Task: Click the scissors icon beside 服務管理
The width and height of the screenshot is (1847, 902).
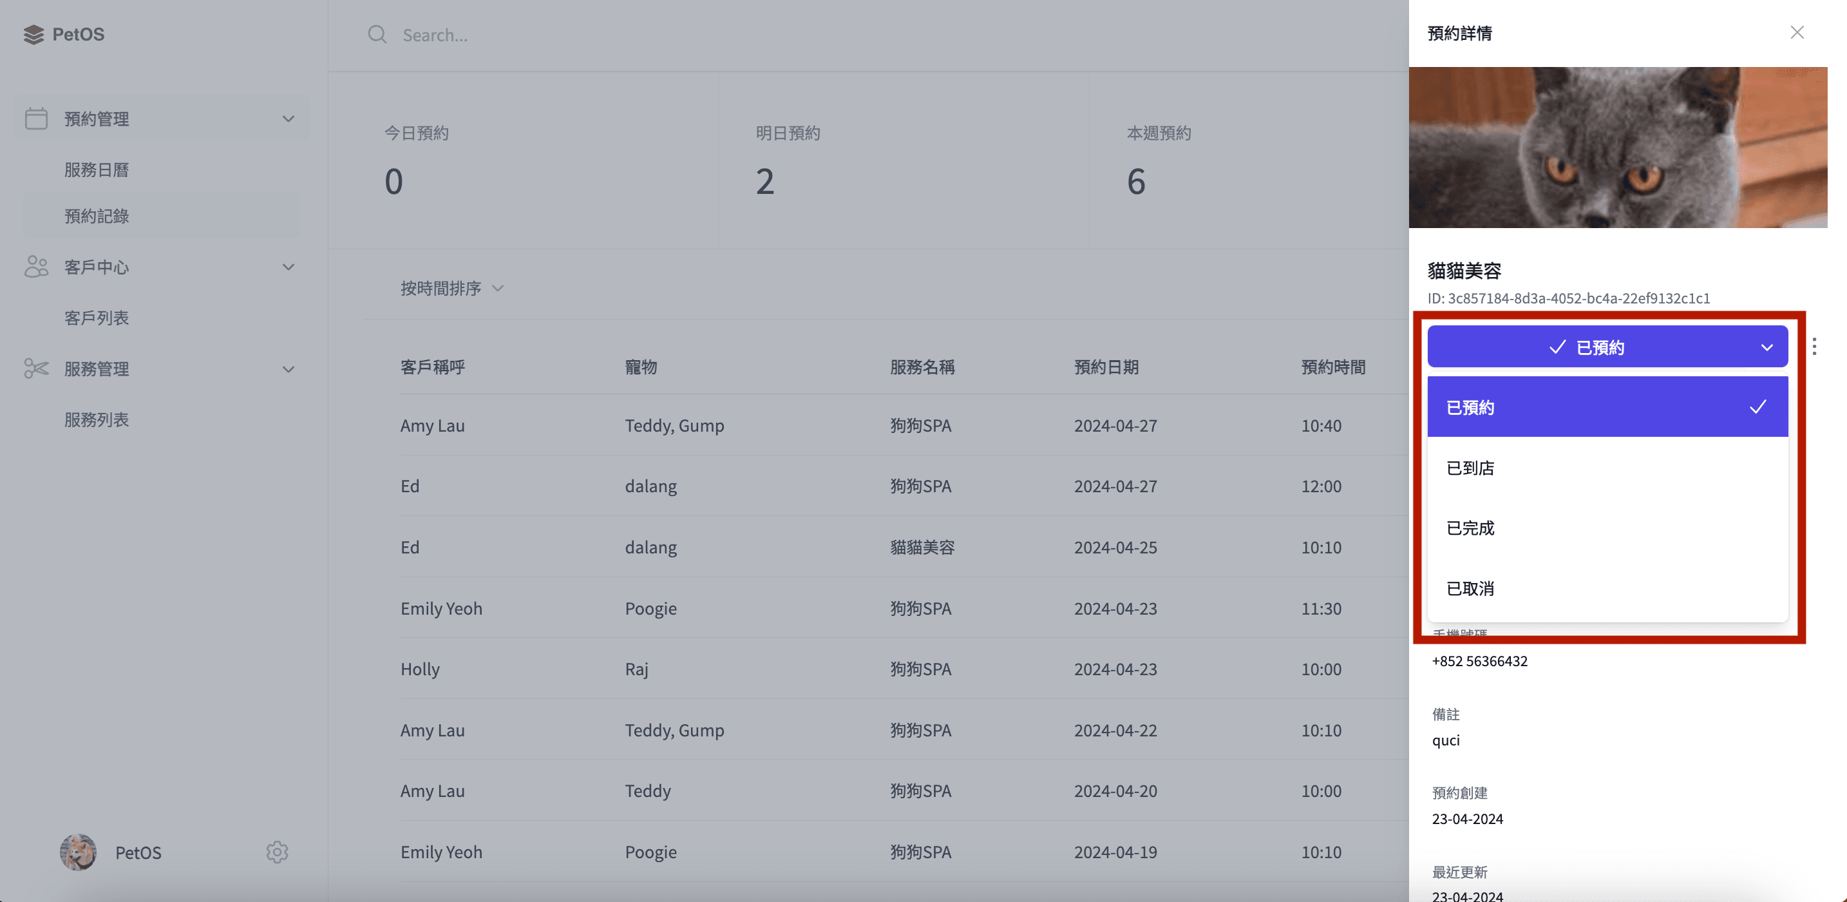Action: (x=36, y=369)
